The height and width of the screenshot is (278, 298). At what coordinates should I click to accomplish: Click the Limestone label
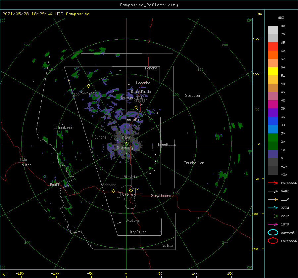click(63, 128)
